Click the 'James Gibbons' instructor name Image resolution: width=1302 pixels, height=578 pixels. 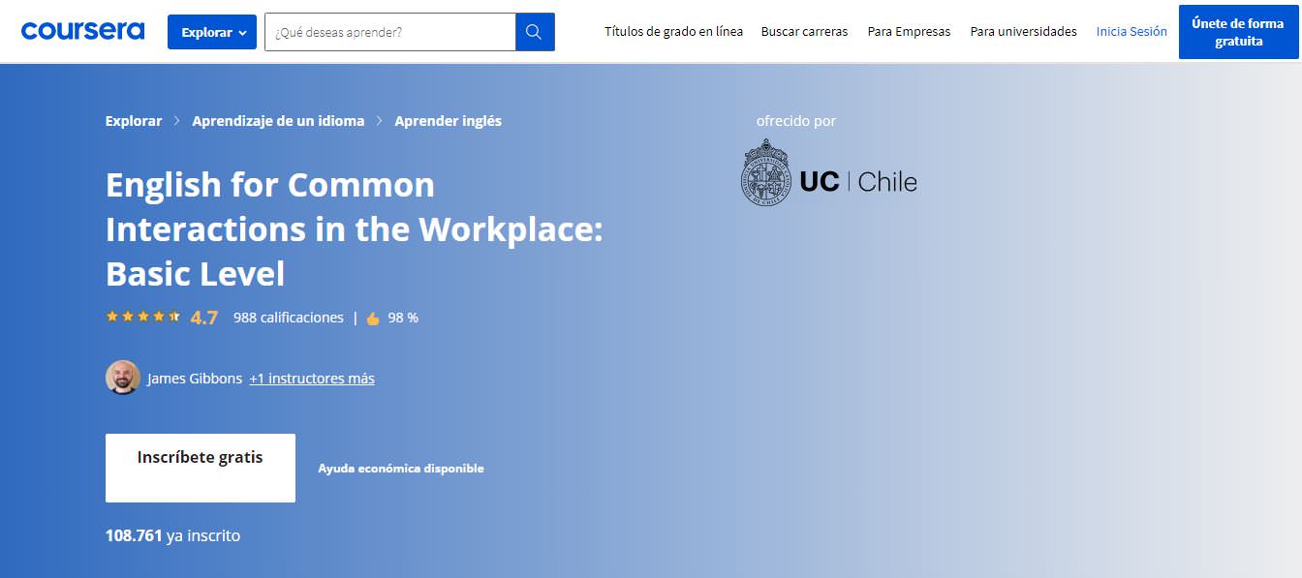pyautogui.click(x=195, y=379)
